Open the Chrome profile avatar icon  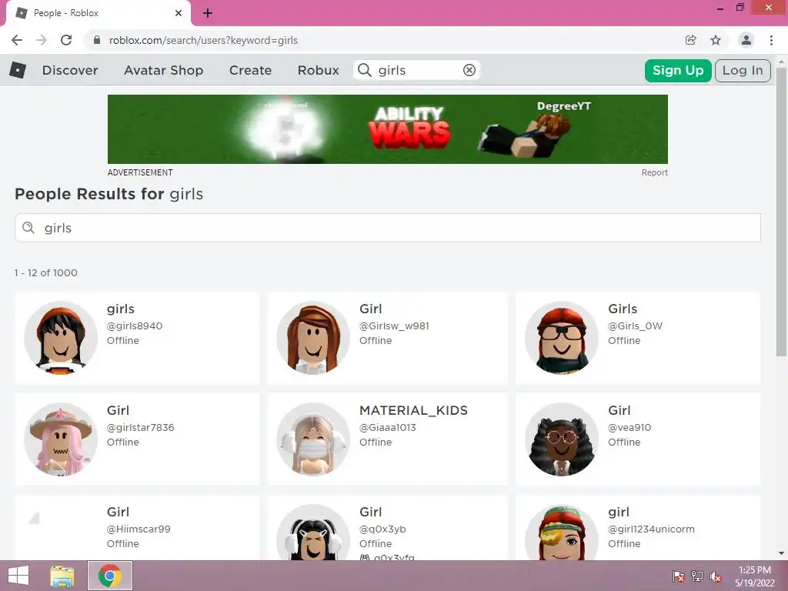pos(746,40)
